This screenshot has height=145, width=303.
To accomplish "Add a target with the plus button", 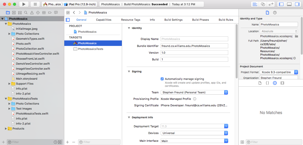I will click(67, 142).
